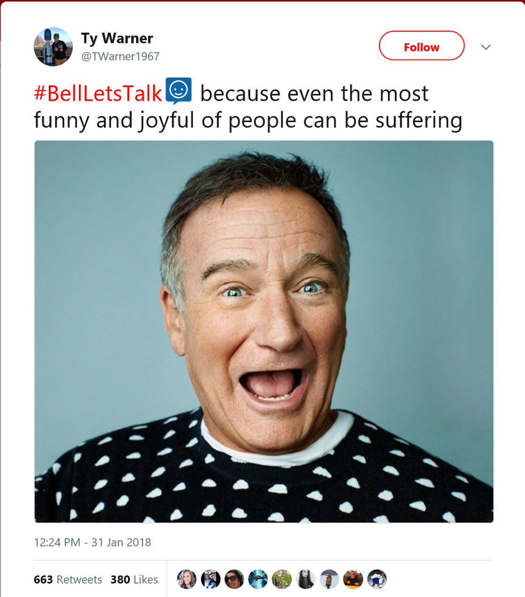The height and width of the screenshot is (597, 525).
Task: Open liker avatar of person standing in snow
Action: pyautogui.click(x=329, y=579)
